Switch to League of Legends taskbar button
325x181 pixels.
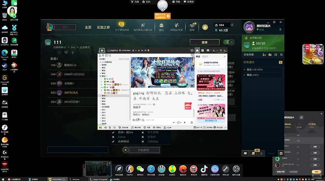pos(98,179)
